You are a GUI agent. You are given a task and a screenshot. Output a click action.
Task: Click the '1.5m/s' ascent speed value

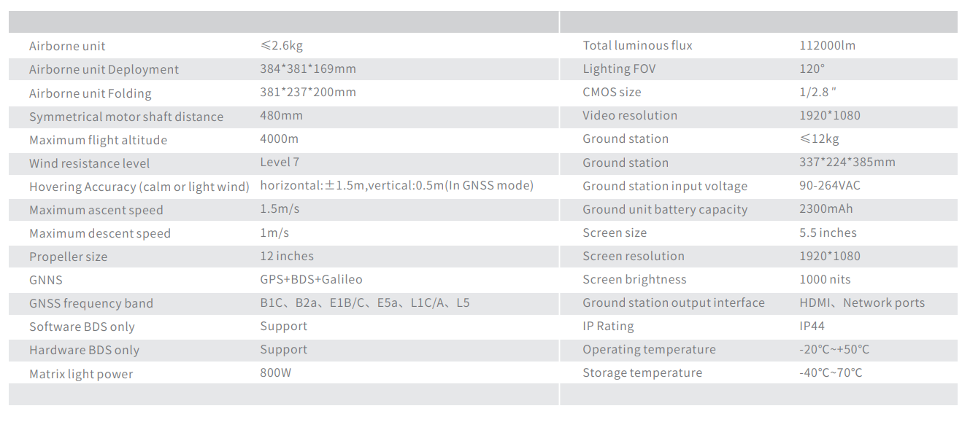280,209
